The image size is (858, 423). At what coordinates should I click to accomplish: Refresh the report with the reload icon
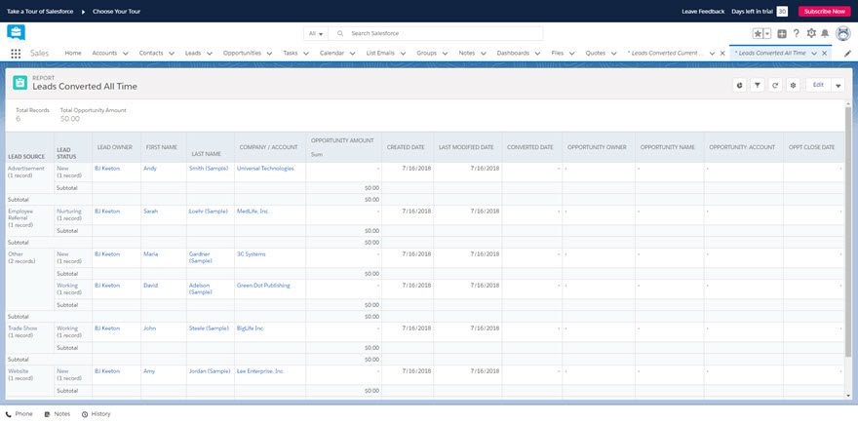(775, 85)
